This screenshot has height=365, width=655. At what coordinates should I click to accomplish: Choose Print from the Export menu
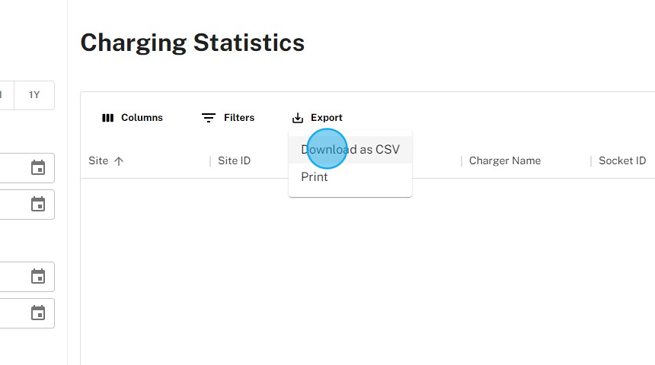pos(315,177)
